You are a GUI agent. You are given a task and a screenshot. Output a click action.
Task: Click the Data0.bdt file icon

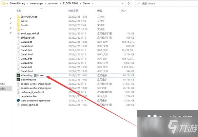point(18,42)
